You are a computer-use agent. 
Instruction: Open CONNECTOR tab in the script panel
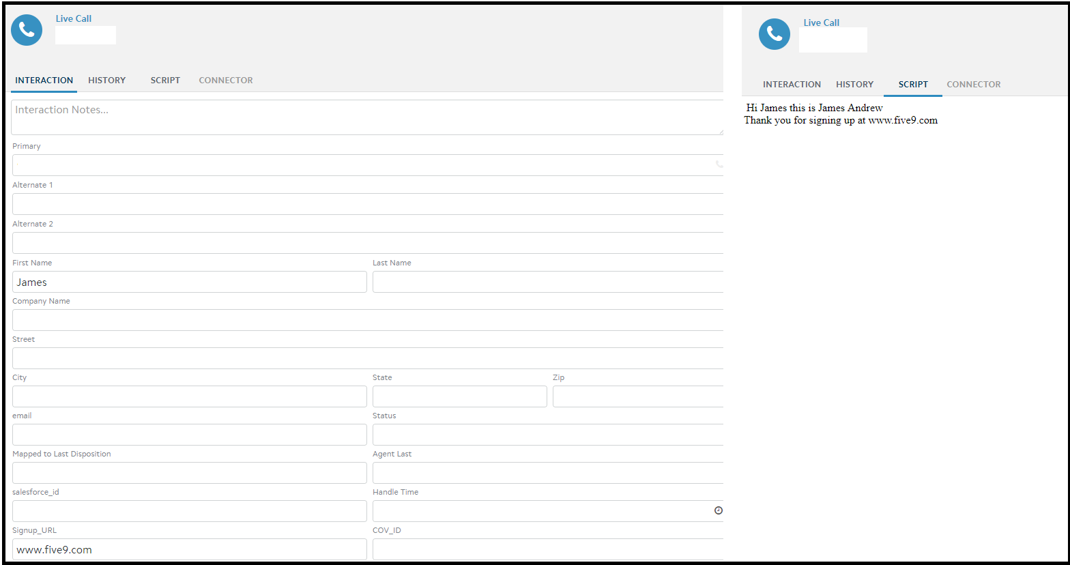(x=974, y=85)
